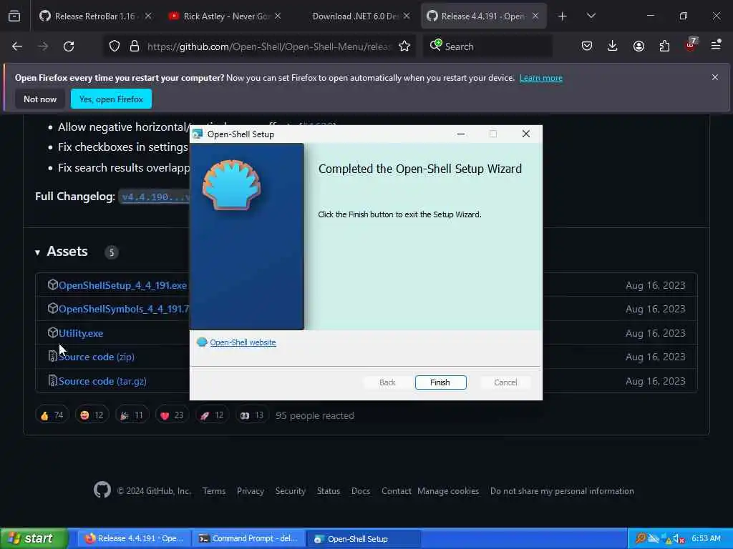Screen dimensions: 733x549
Task: Open the Privacy footer link
Action: (250, 491)
